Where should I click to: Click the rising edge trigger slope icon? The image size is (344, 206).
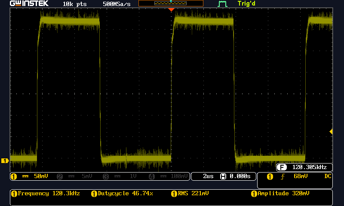(283, 176)
